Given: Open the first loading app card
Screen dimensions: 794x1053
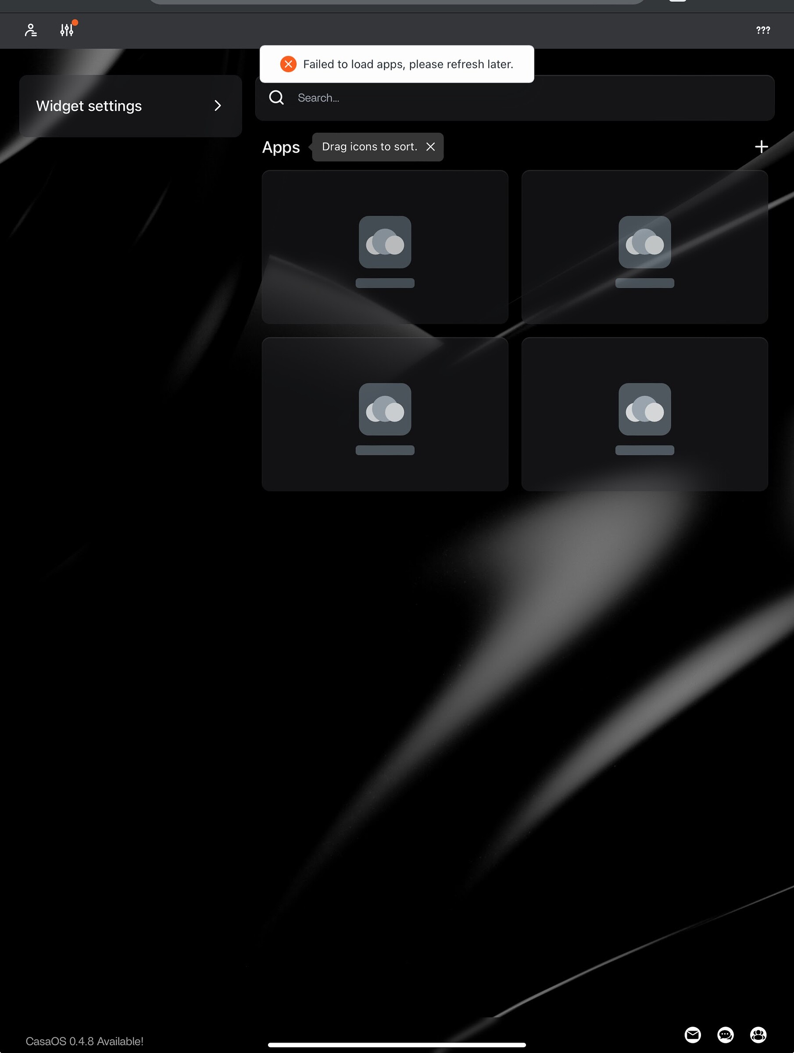Looking at the screenshot, I should pos(385,247).
